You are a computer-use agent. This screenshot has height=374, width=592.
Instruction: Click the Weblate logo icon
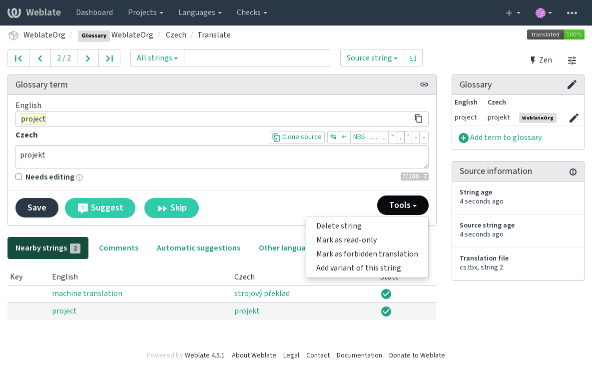[x=14, y=12]
